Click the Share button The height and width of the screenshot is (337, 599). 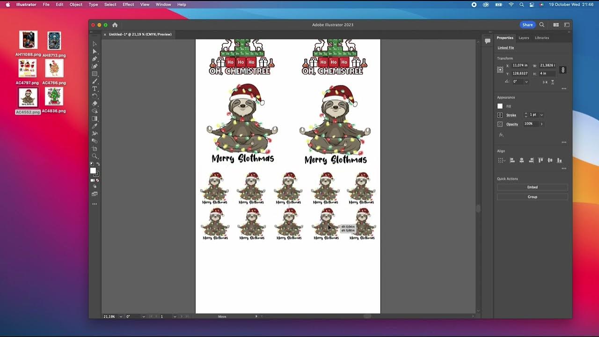(527, 25)
